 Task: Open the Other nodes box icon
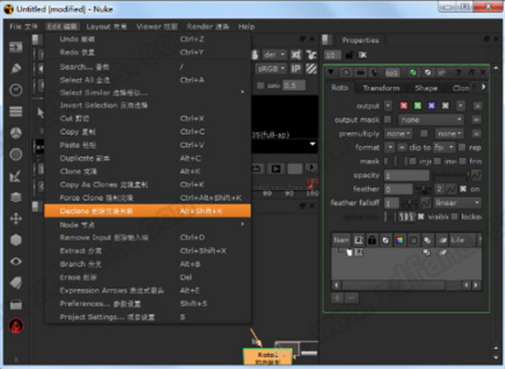[x=16, y=304]
